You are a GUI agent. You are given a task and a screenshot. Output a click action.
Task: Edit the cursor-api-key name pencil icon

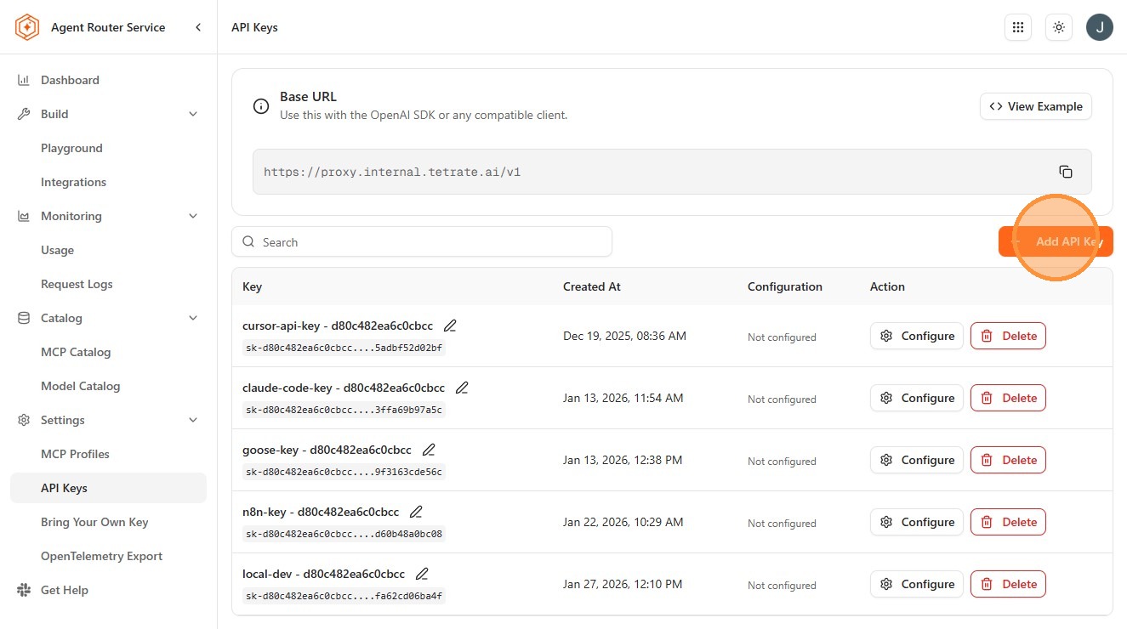point(450,326)
